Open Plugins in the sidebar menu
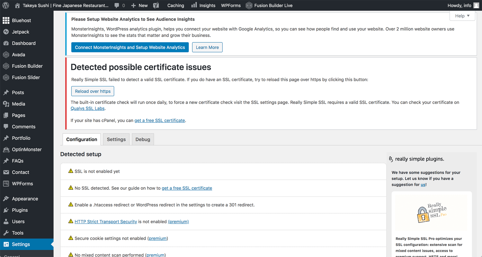Image resolution: width=482 pixels, height=257 pixels. point(27,210)
